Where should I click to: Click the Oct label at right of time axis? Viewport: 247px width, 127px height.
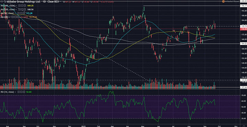219,126
